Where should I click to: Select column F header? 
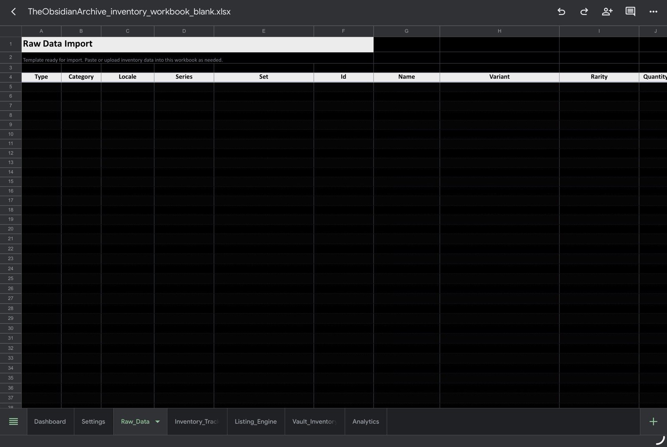pyautogui.click(x=344, y=31)
